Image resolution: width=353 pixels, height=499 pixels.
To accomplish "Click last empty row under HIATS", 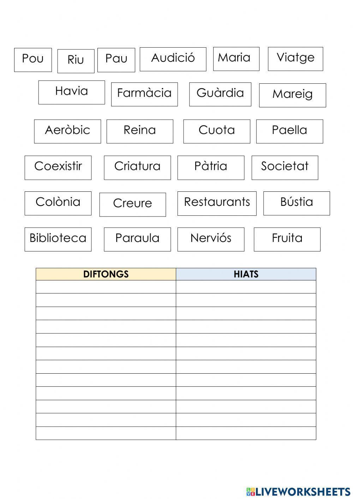I will [x=246, y=433].
